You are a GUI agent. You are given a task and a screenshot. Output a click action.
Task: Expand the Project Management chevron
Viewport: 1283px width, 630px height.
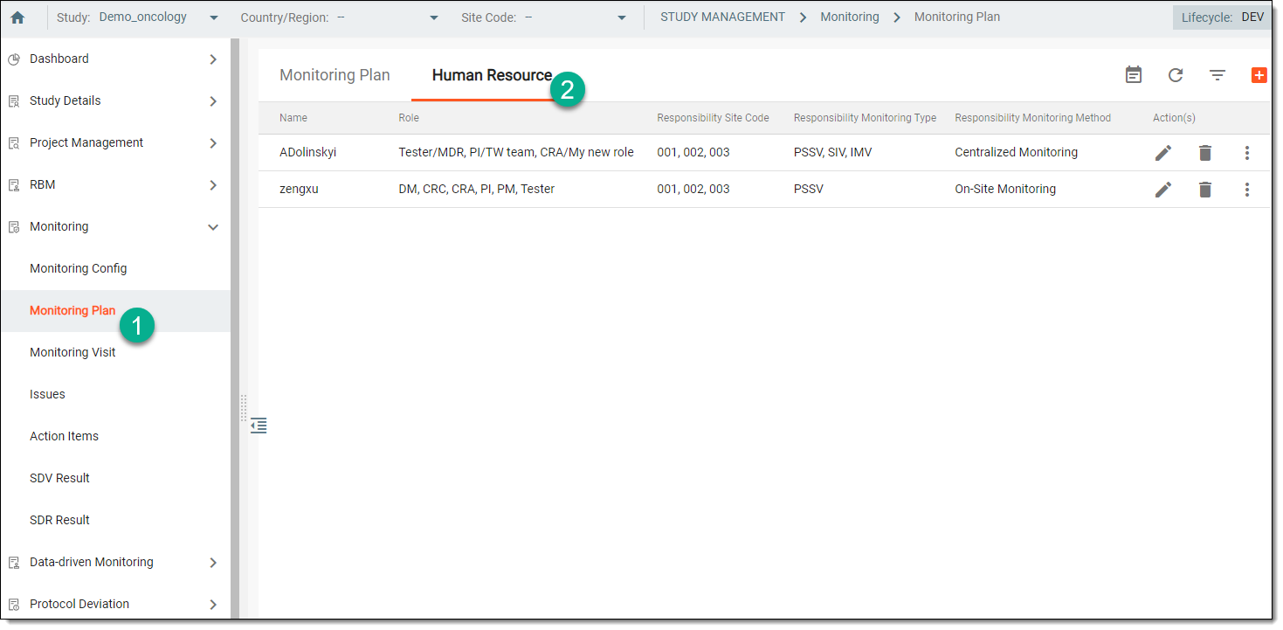click(213, 143)
